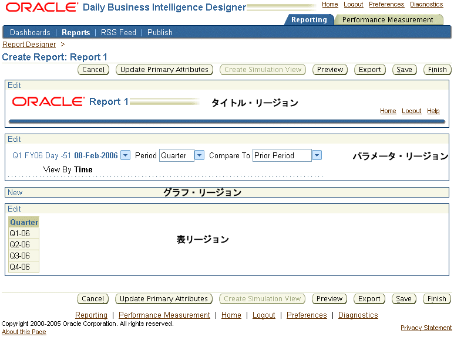Select the Q2-06 table cell
This screenshot has width=454, height=337.
(23, 245)
